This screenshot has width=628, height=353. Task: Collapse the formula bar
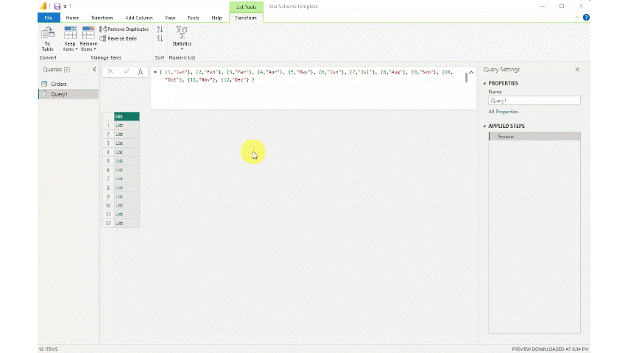(x=465, y=78)
